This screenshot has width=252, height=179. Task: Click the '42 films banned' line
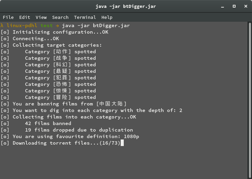[x=36, y=123]
